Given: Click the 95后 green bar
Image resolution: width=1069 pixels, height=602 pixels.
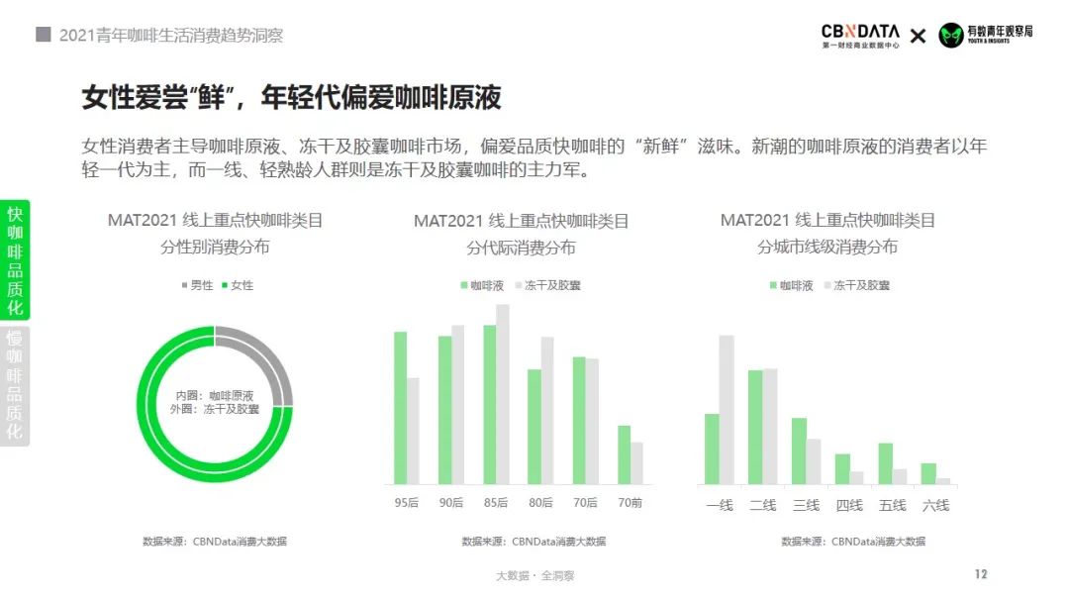Looking at the screenshot, I should [x=400, y=408].
